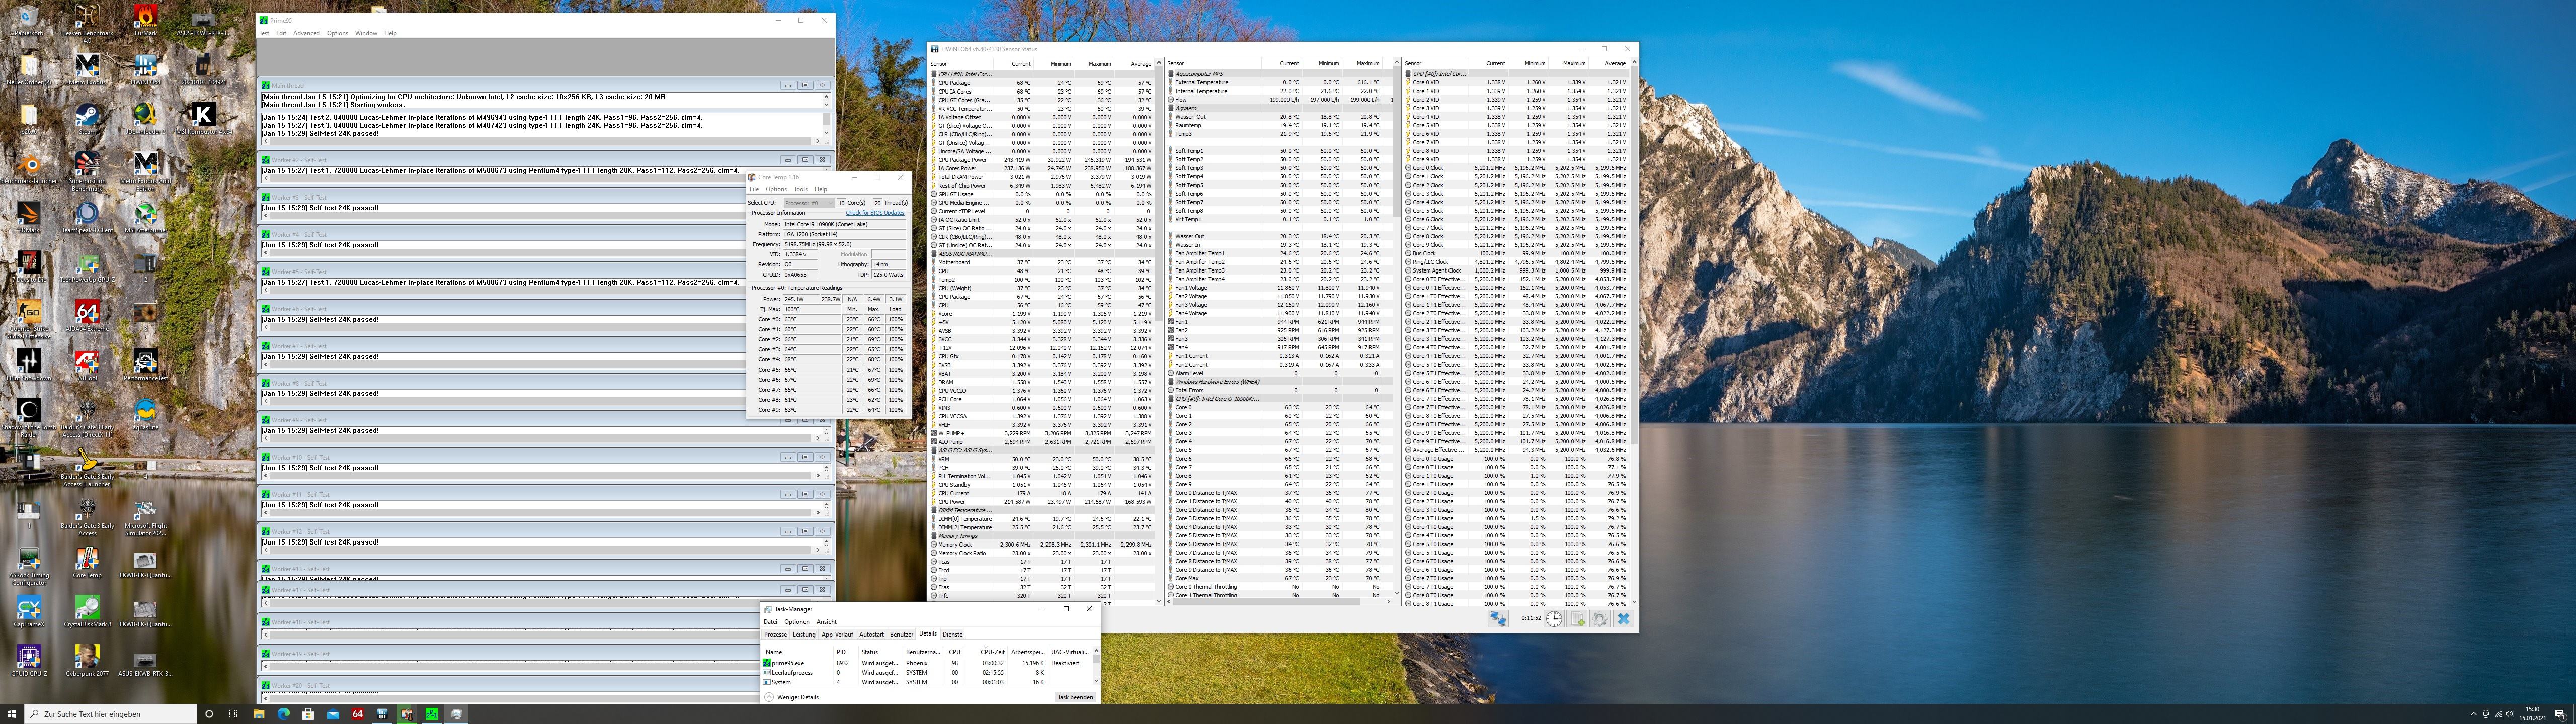This screenshot has width=2576, height=724.
Task: Start logging with HWiNFO log-file icon
Action: click(1577, 619)
